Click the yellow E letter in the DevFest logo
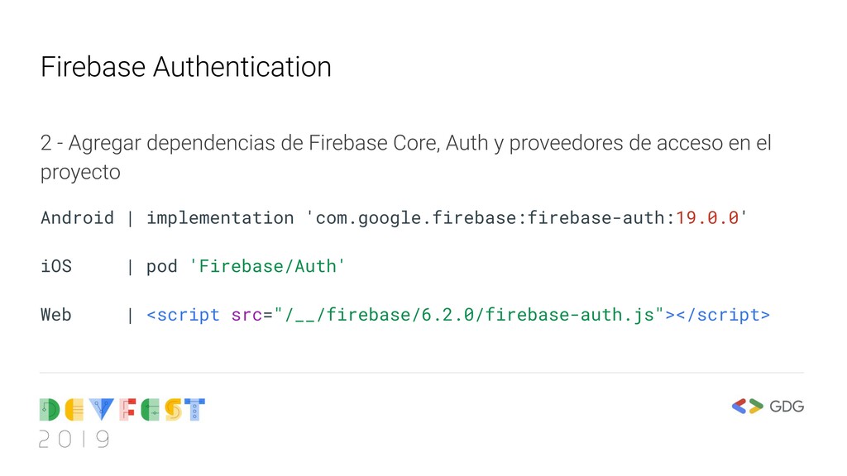Image resolution: width=847 pixels, height=476 pixels. coord(74,410)
